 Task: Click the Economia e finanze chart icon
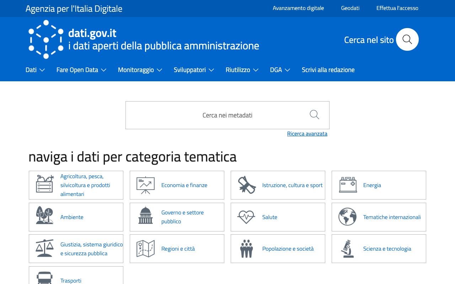[x=145, y=185]
